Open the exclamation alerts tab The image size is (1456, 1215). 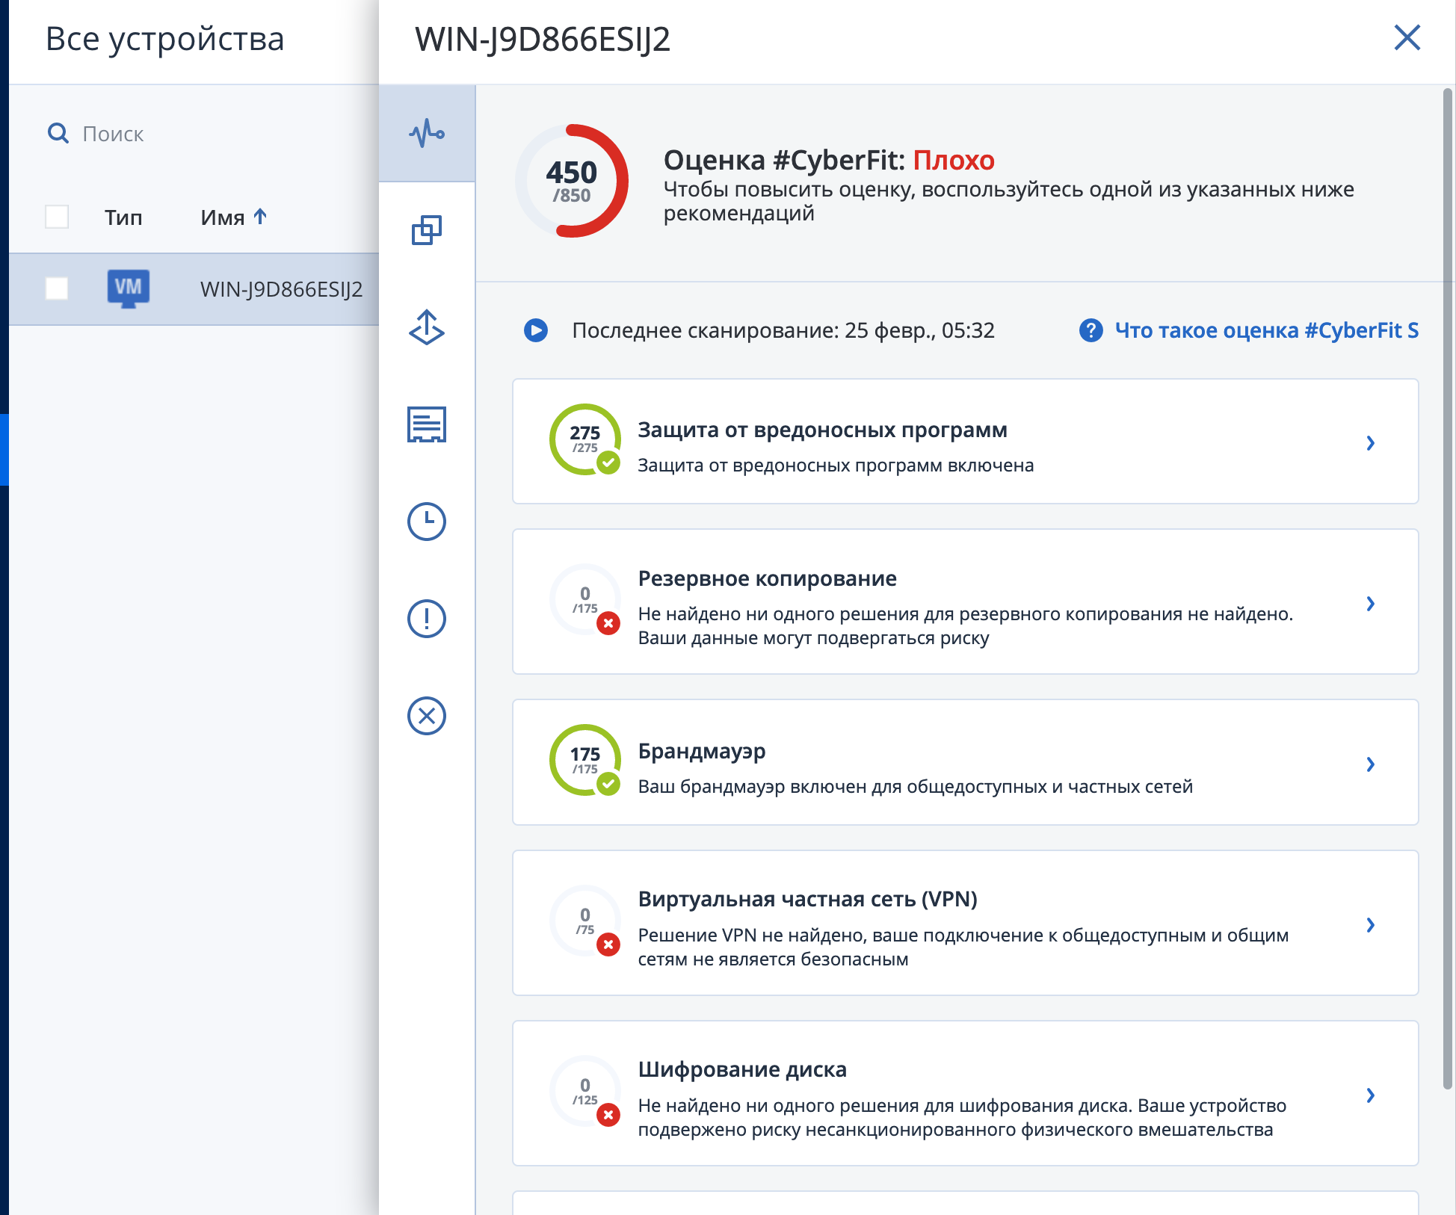pyautogui.click(x=427, y=619)
